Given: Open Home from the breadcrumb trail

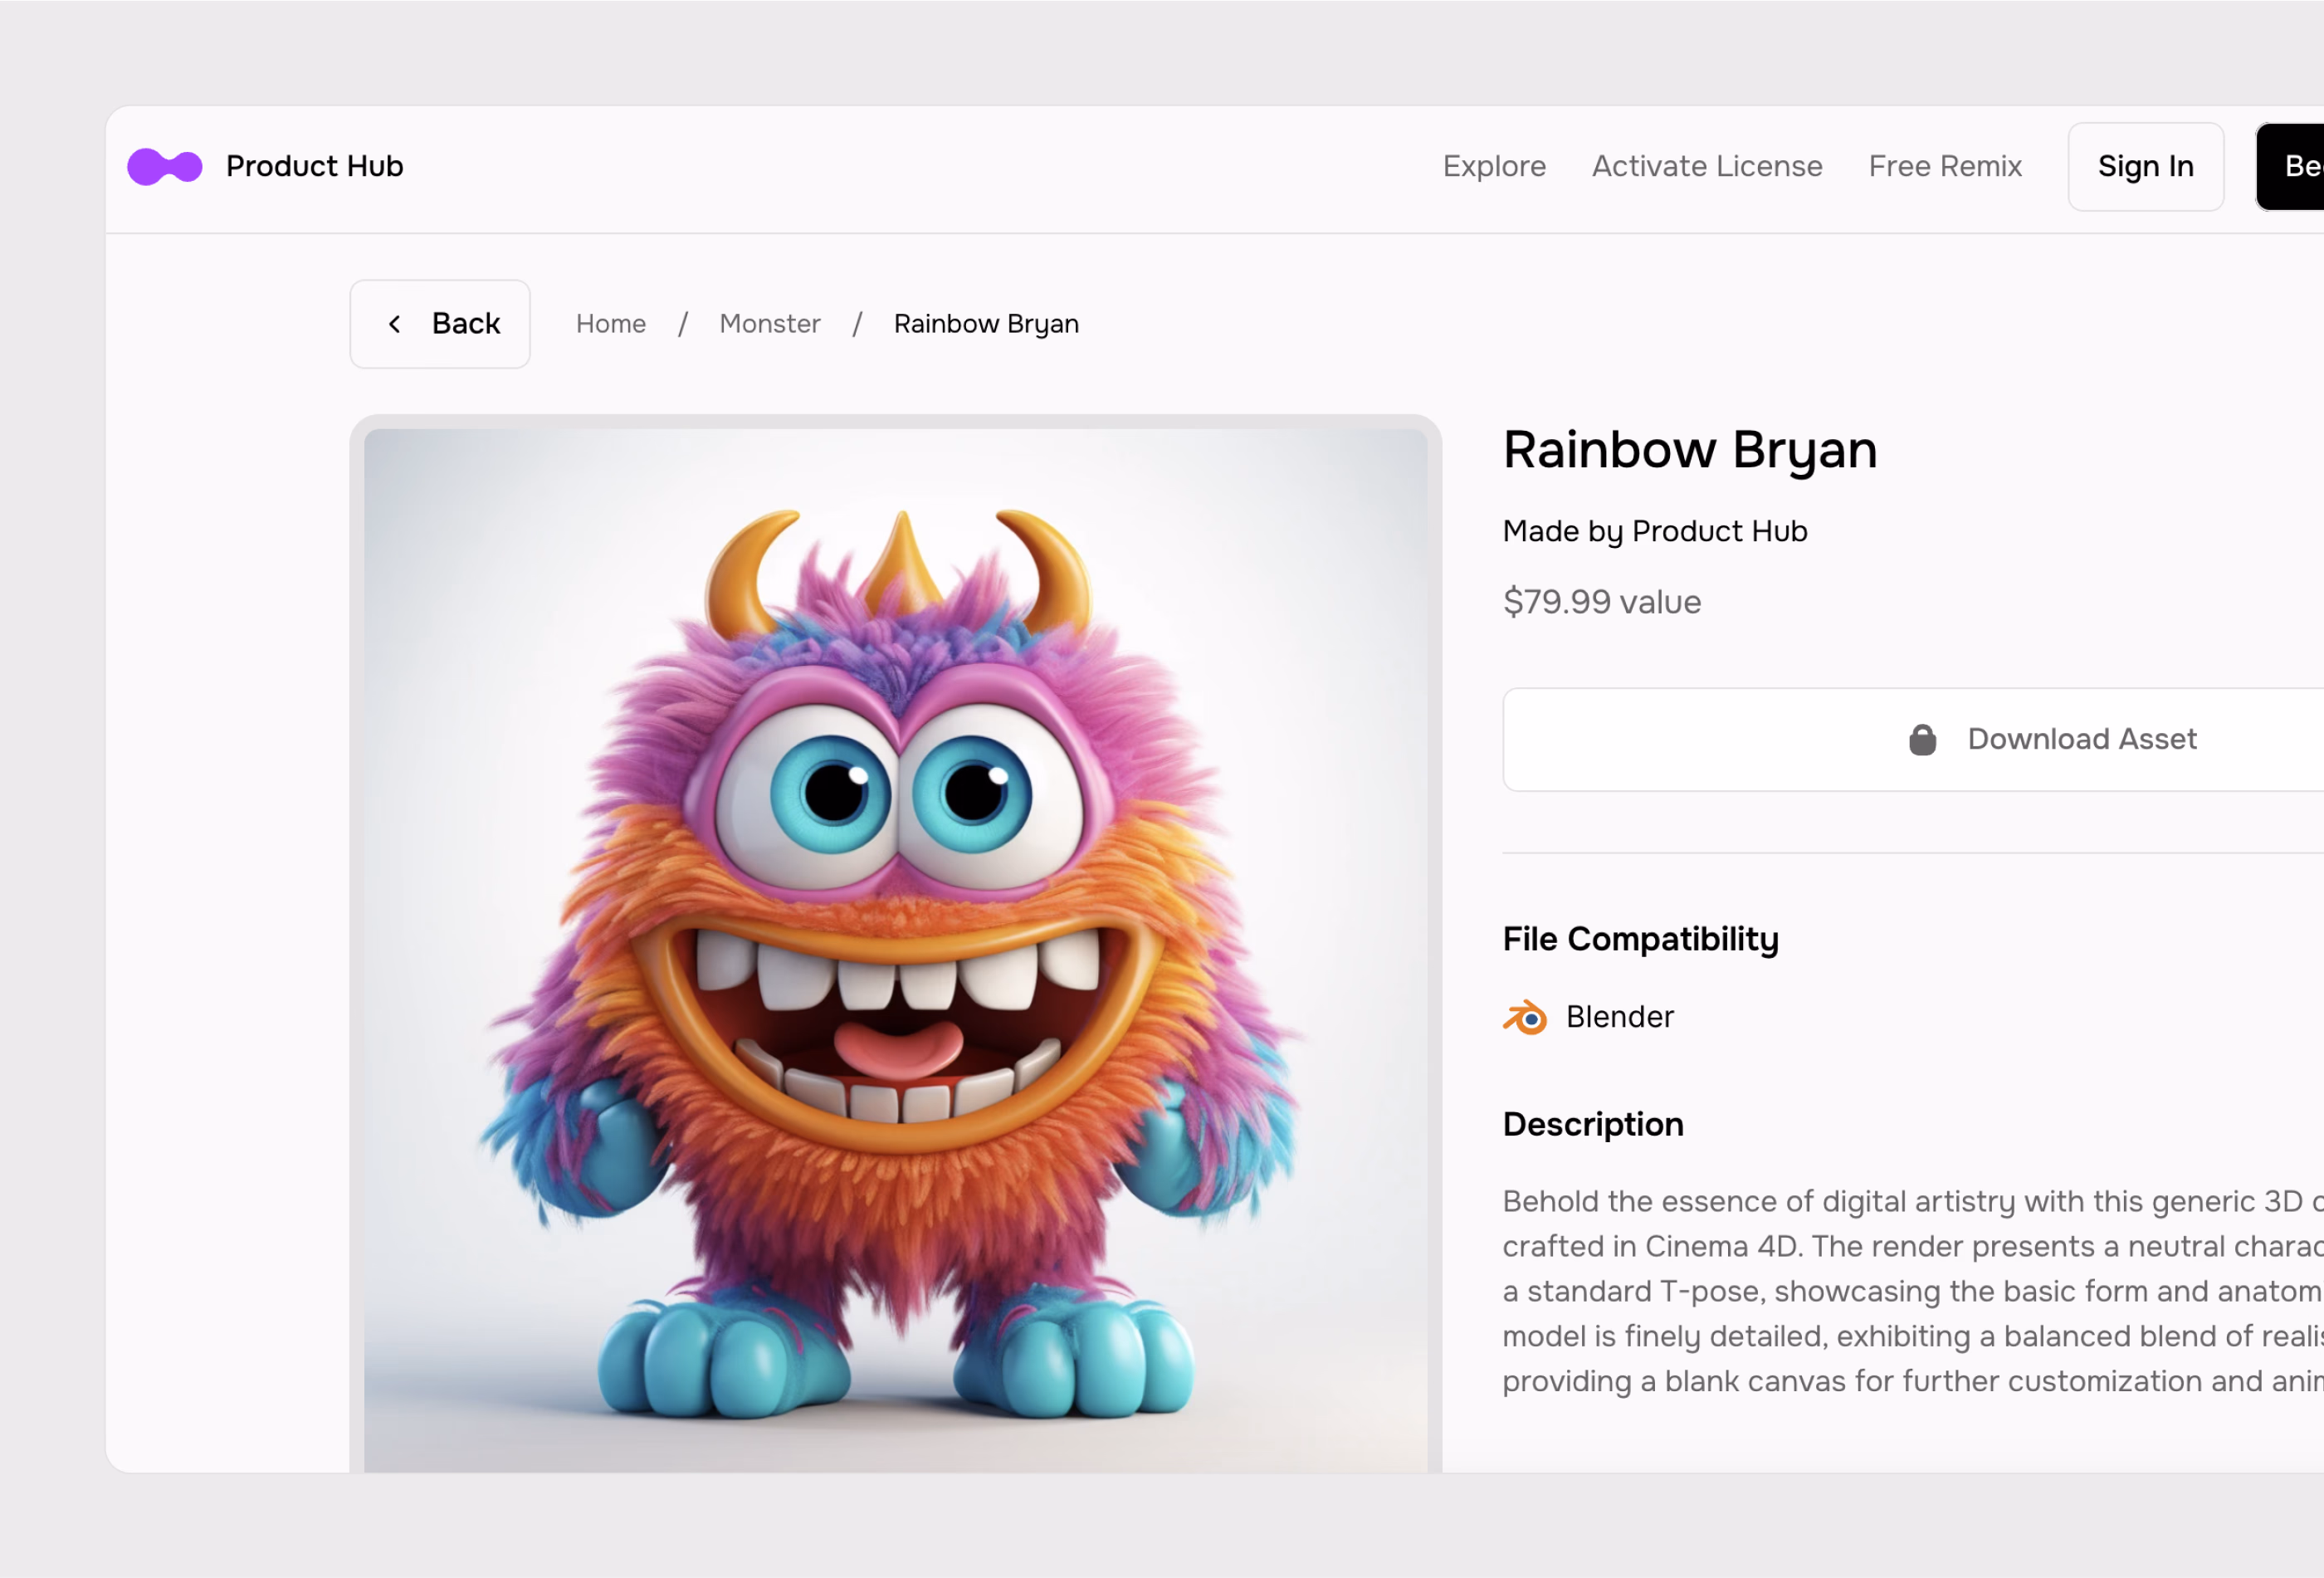Looking at the screenshot, I should pyautogui.click(x=610, y=324).
